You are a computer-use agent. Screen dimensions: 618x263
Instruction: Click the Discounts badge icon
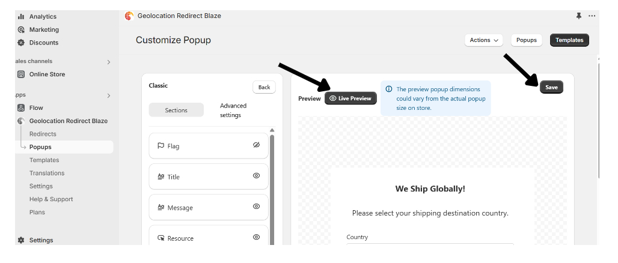21,43
